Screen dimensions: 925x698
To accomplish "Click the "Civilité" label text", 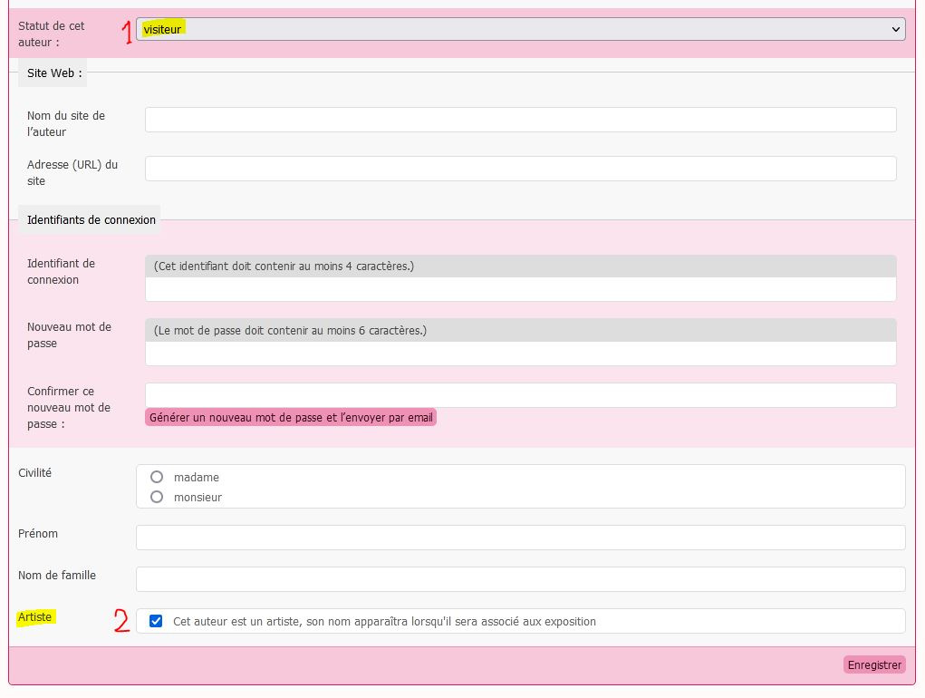I will tap(35, 473).
